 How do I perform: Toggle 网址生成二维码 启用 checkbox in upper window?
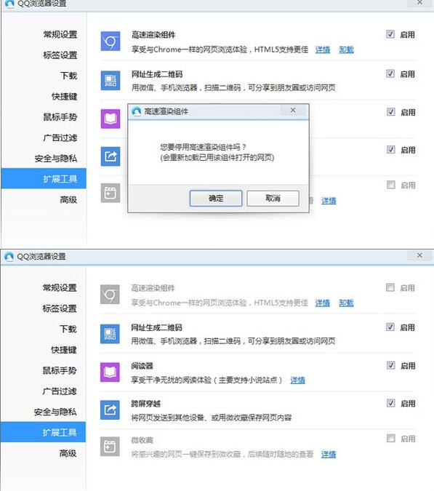click(390, 73)
